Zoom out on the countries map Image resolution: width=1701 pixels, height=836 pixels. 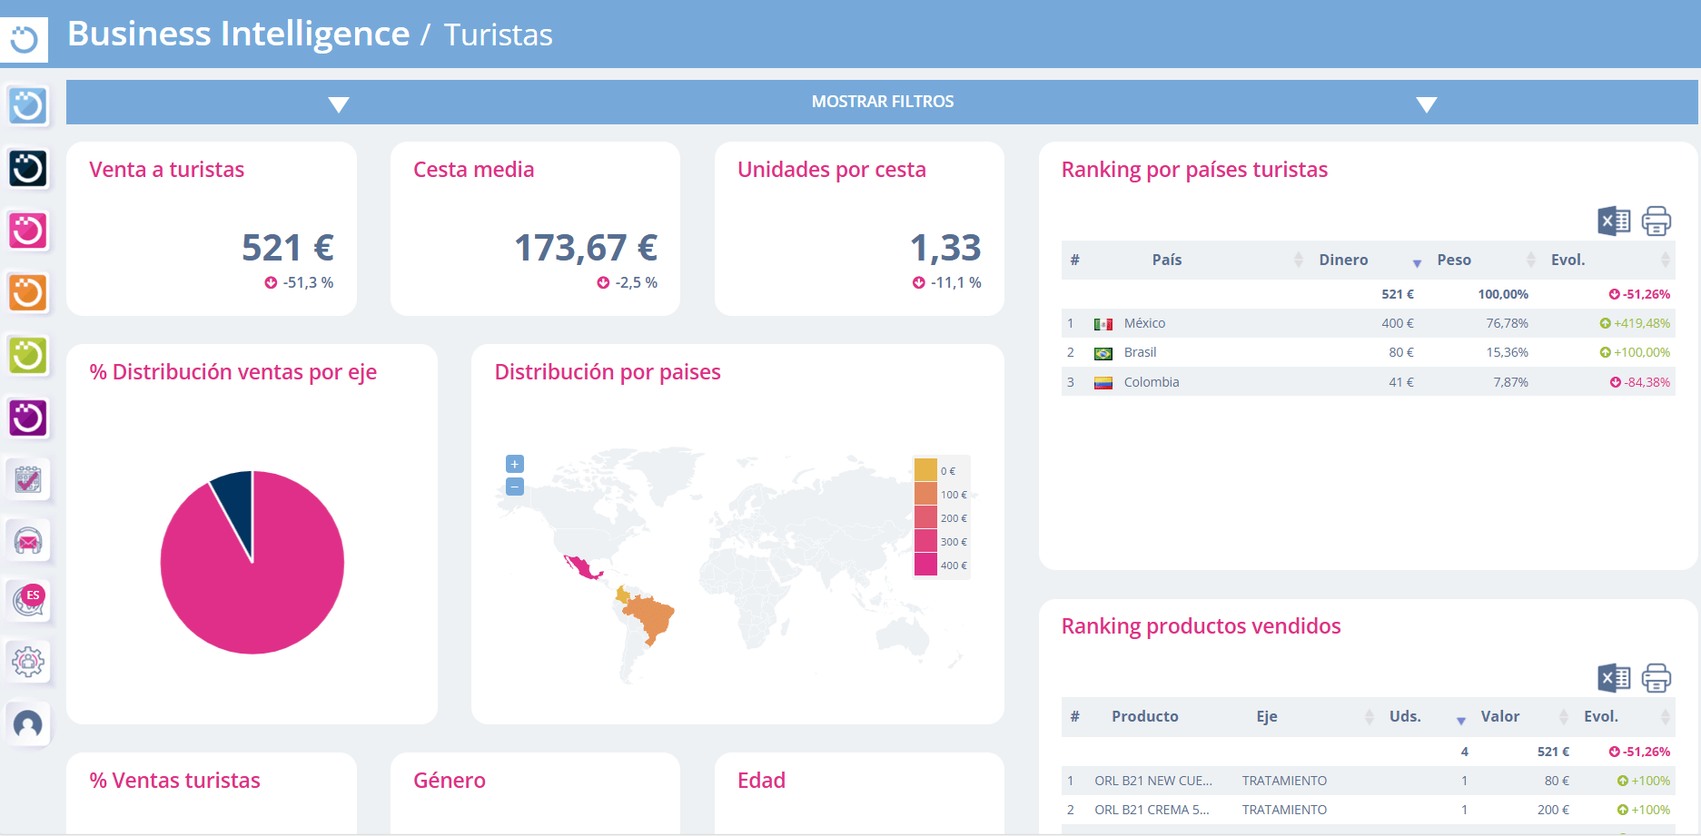[x=515, y=487]
